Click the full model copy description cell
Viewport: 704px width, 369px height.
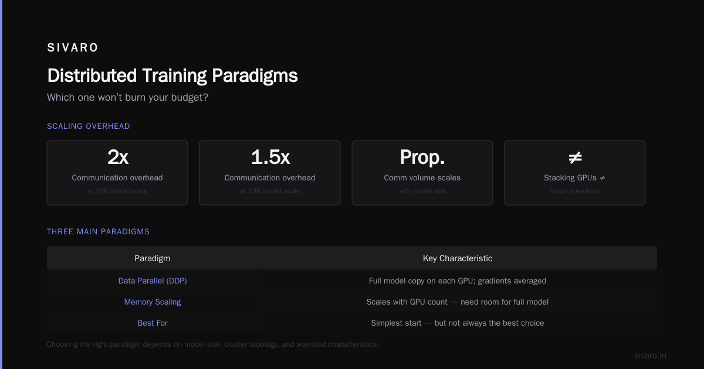pos(458,281)
